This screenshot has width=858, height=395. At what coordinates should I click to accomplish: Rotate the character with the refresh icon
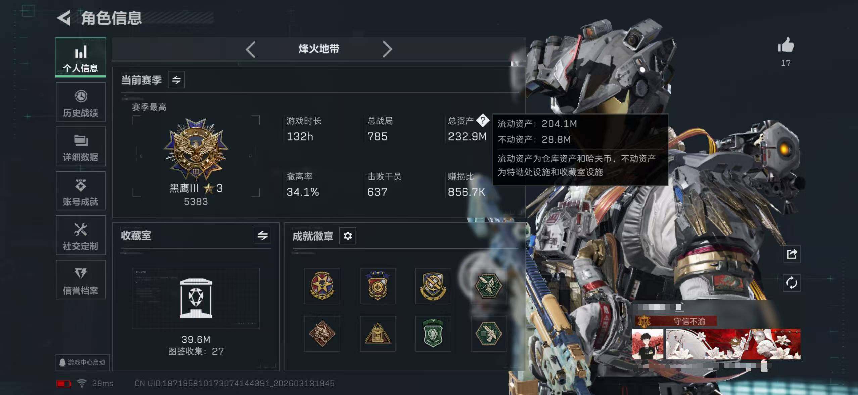(792, 283)
